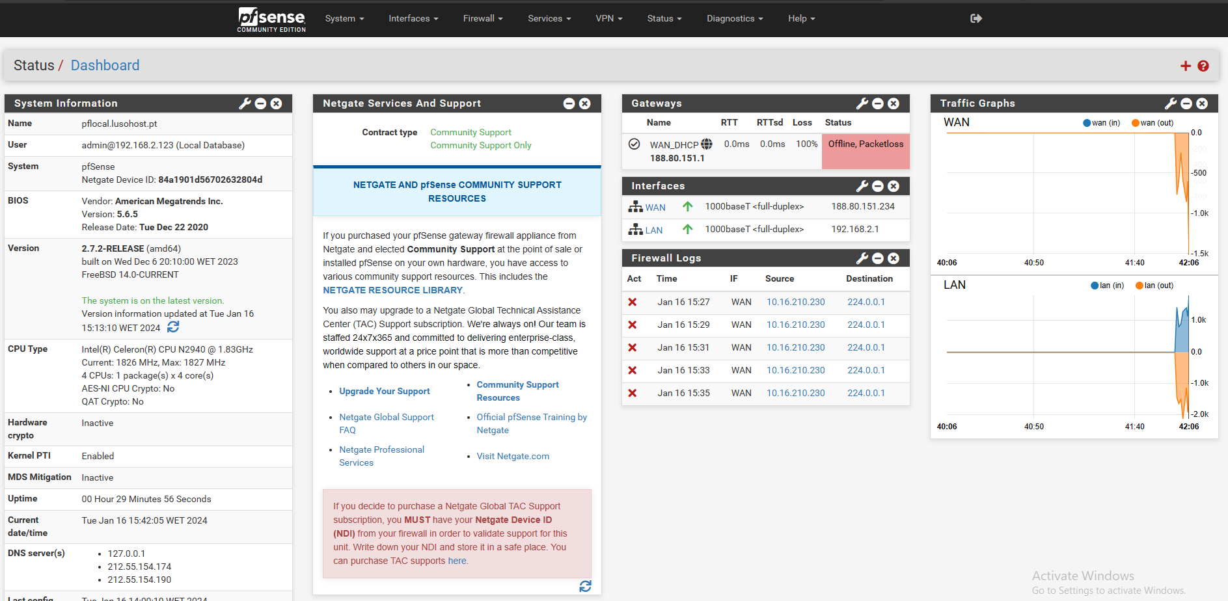
Task: Refresh the Netgate support widget
Action: coord(586,586)
